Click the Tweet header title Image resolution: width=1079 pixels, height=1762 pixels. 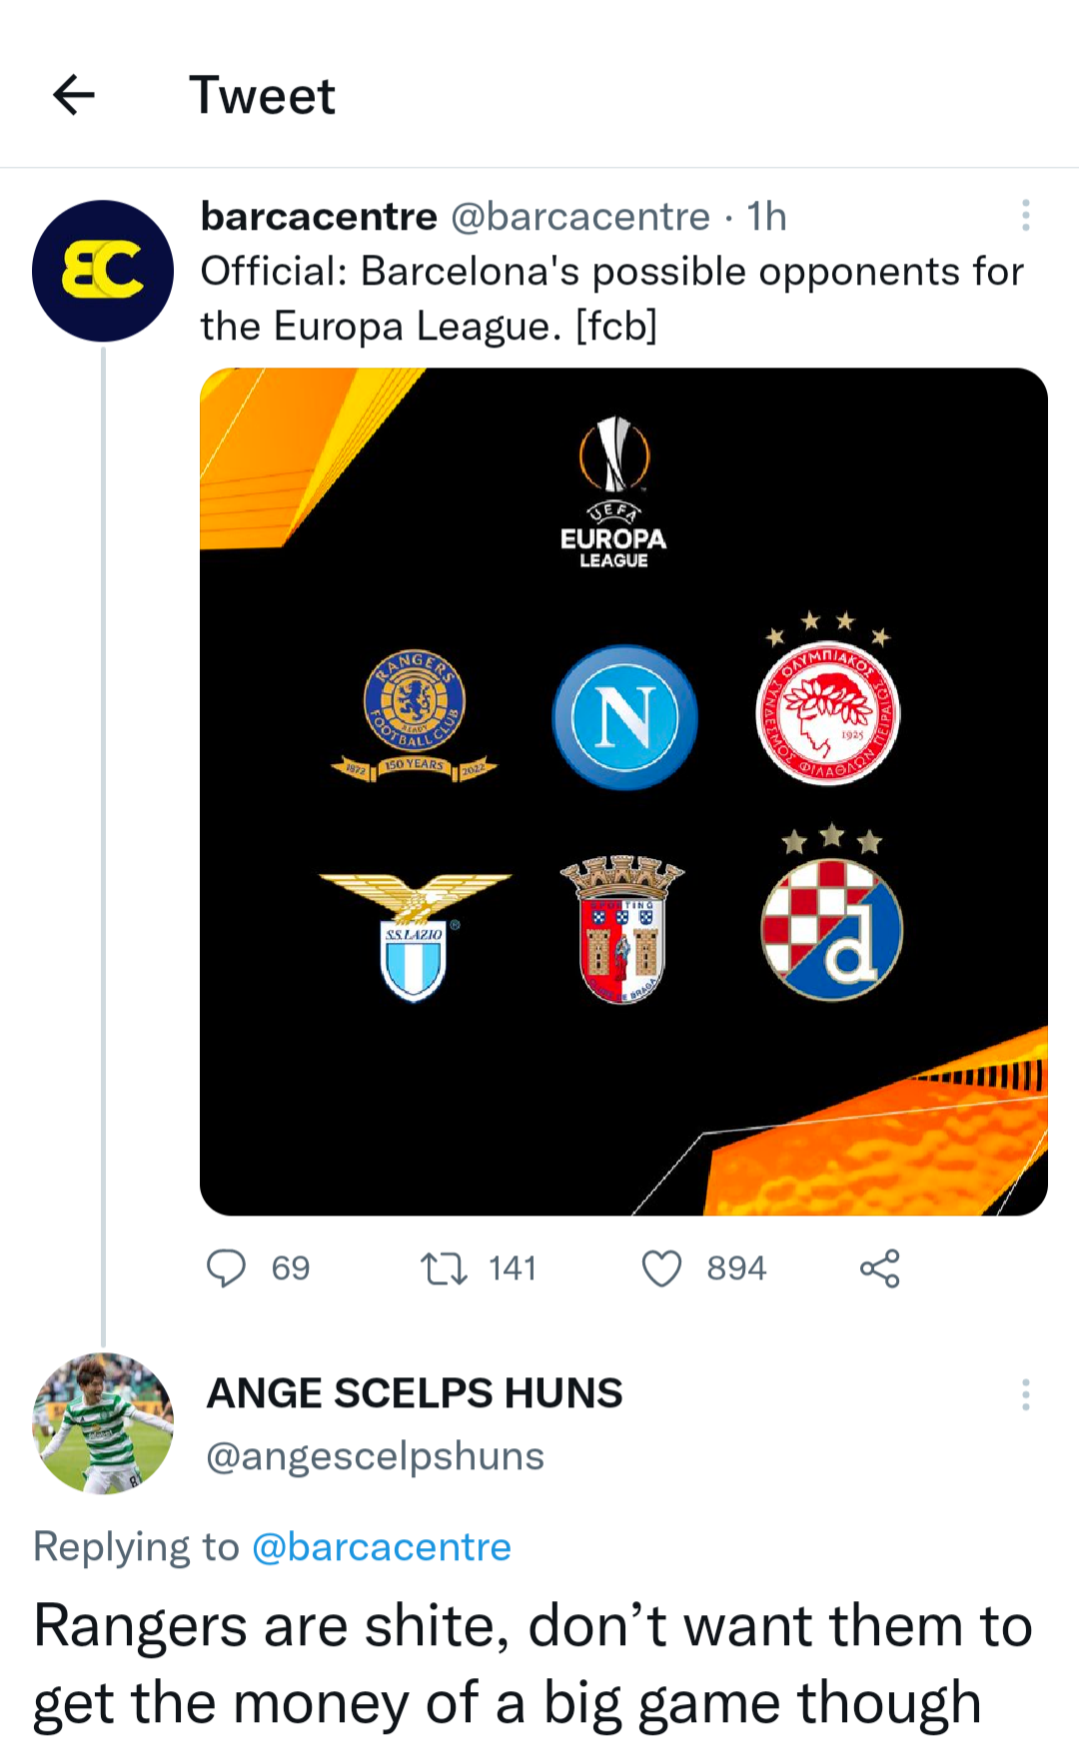click(x=263, y=96)
